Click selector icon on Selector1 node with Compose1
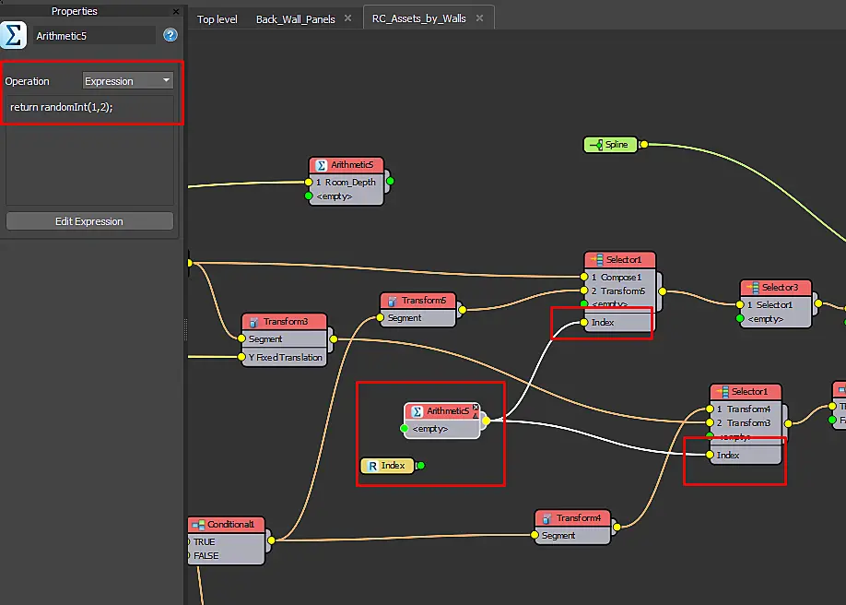 pyautogui.click(x=596, y=260)
